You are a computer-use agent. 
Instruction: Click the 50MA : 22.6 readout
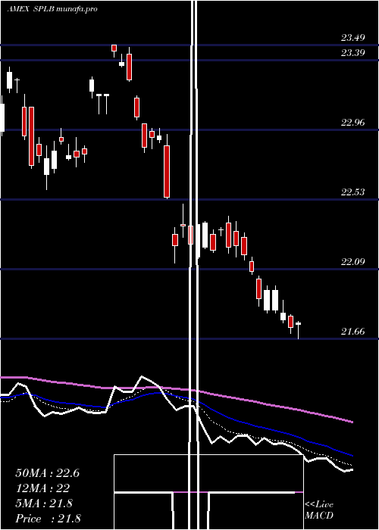(47, 473)
